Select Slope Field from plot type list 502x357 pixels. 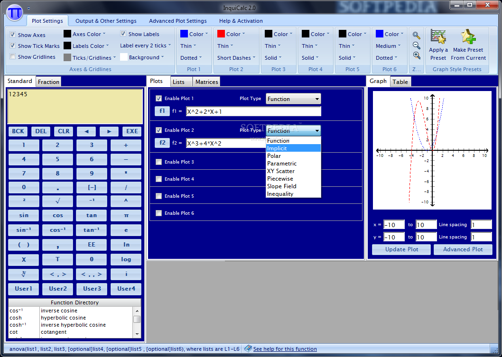(293, 186)
